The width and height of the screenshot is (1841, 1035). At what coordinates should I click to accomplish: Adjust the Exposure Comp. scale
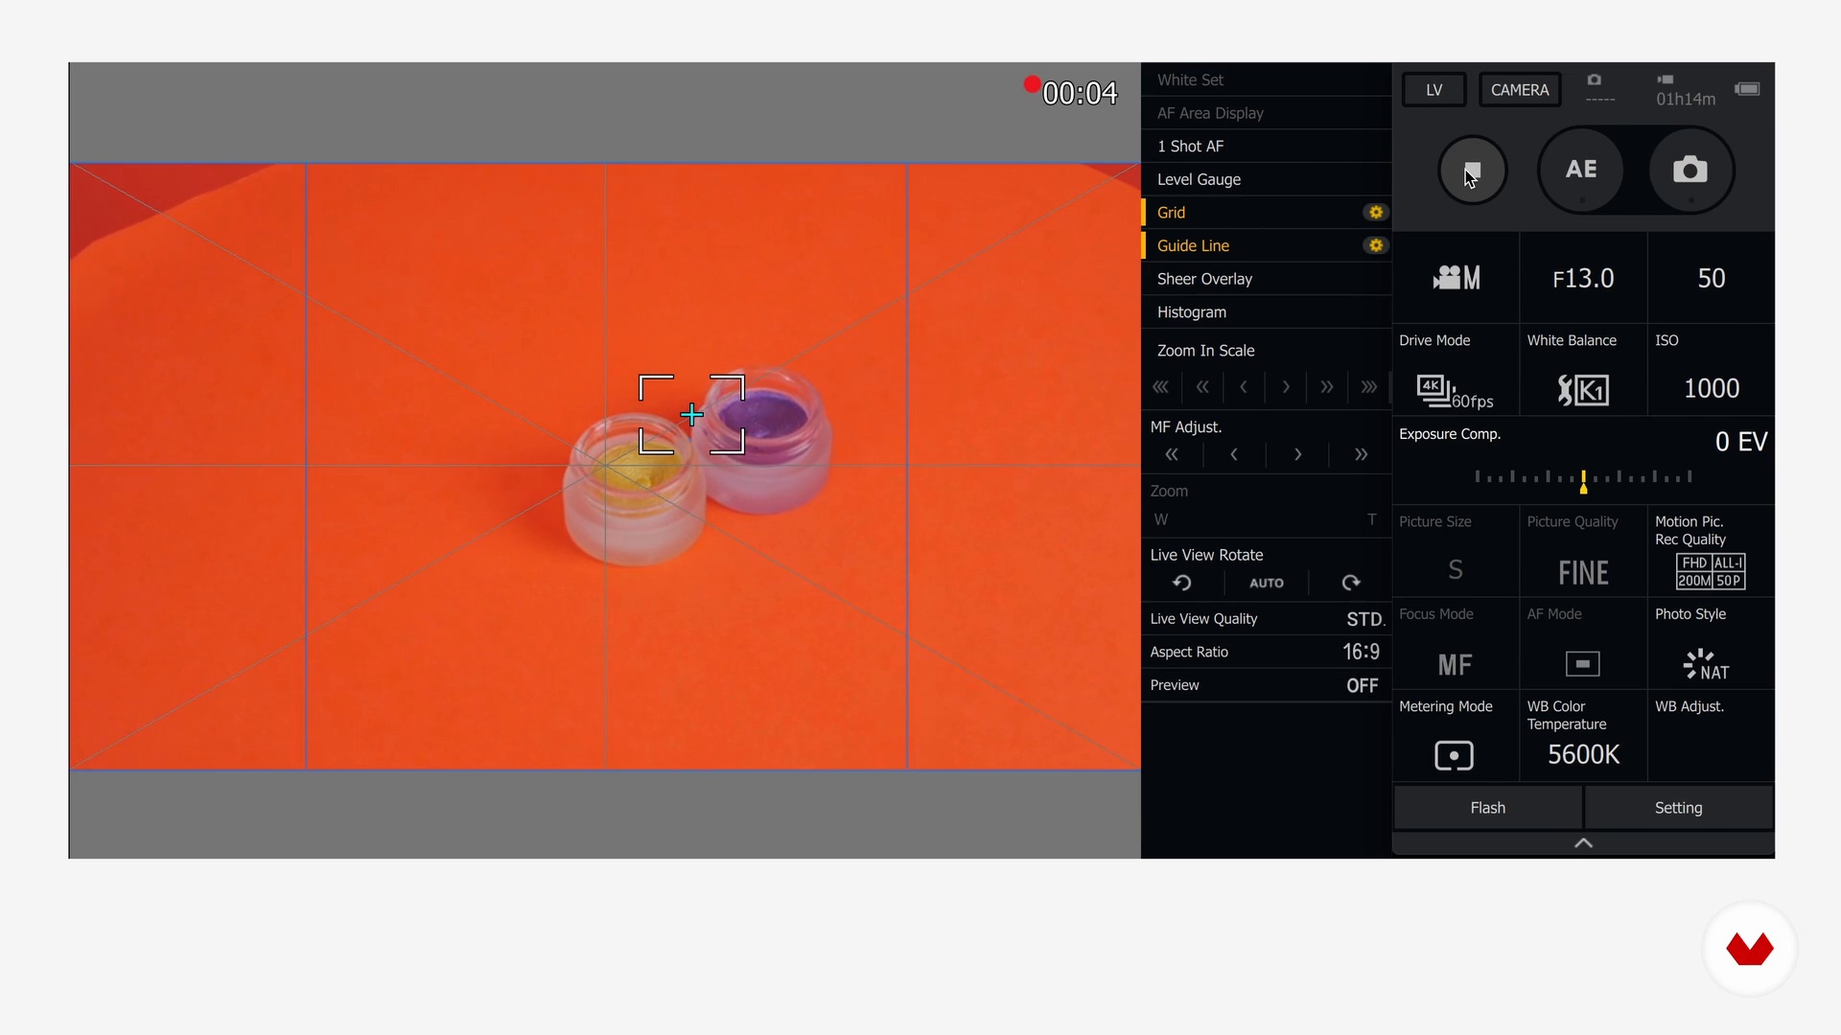[1583, 476]
